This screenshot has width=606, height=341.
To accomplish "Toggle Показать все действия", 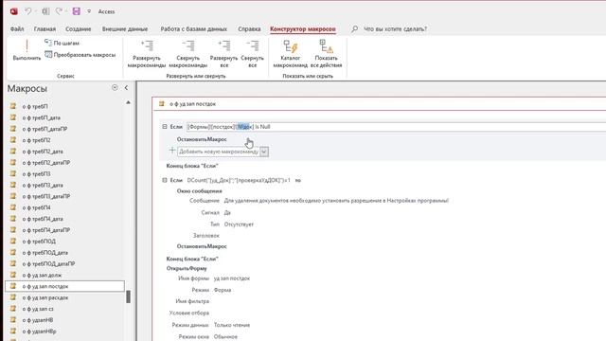I will [x=326, y=54].
